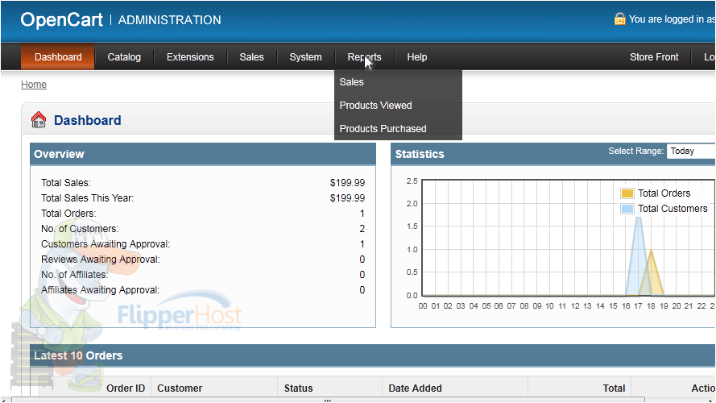
Task: Click the padlock login status icon
Action: point(619,19)
